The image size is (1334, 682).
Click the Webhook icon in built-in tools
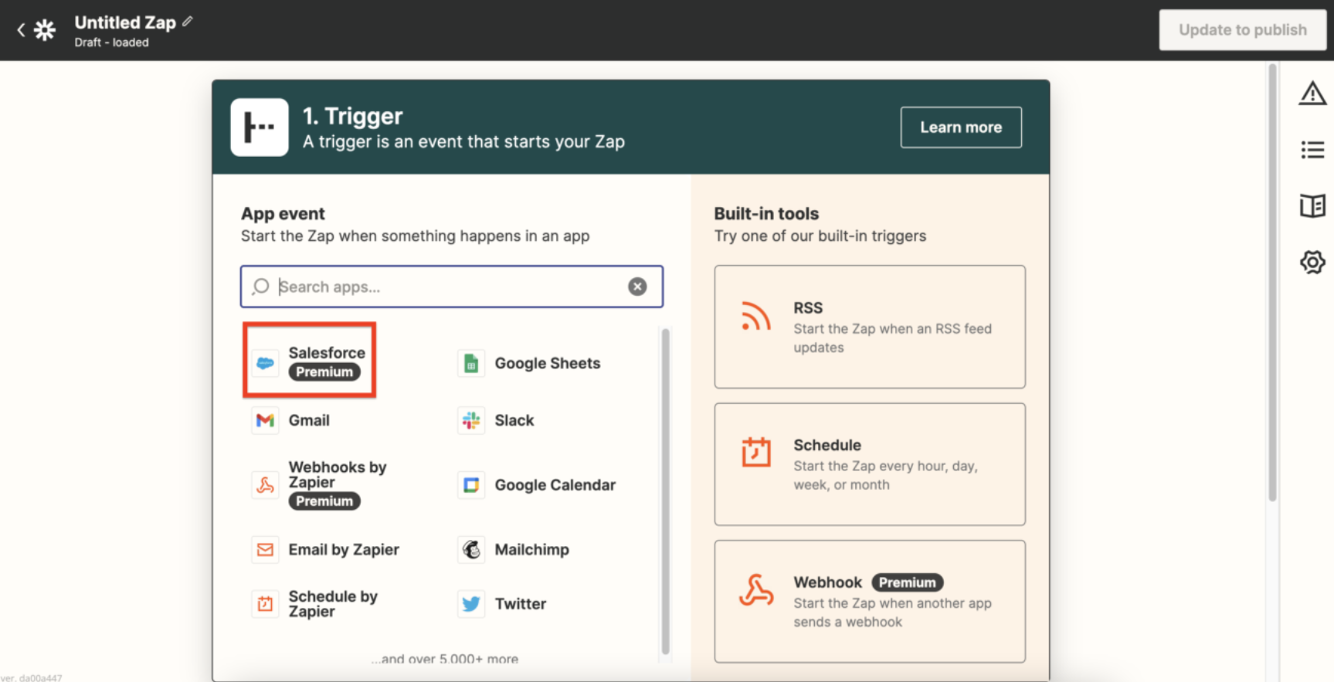pos(756,590)
